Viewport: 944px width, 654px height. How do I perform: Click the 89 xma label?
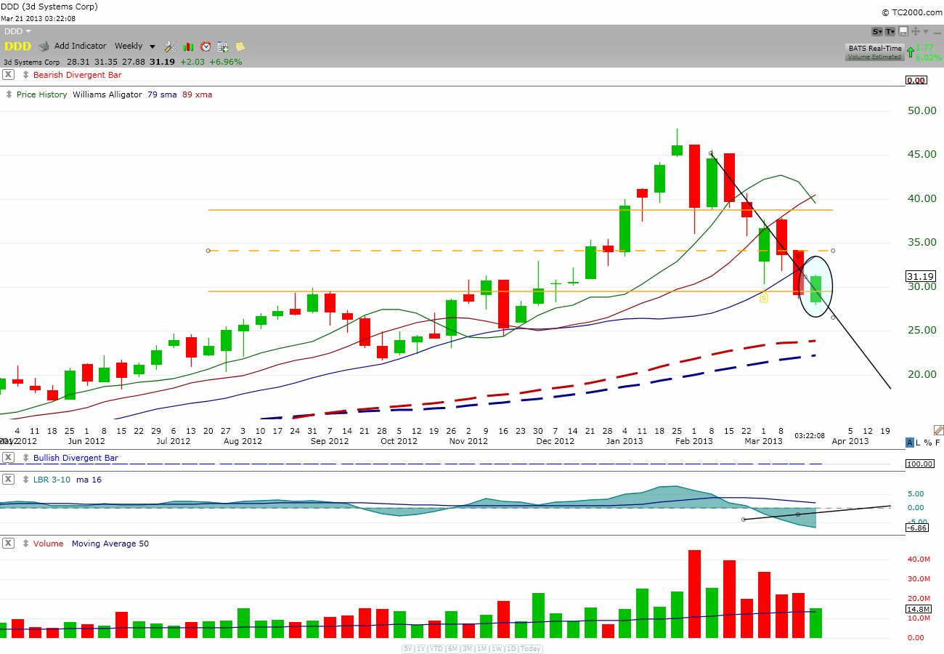[198, 94]
